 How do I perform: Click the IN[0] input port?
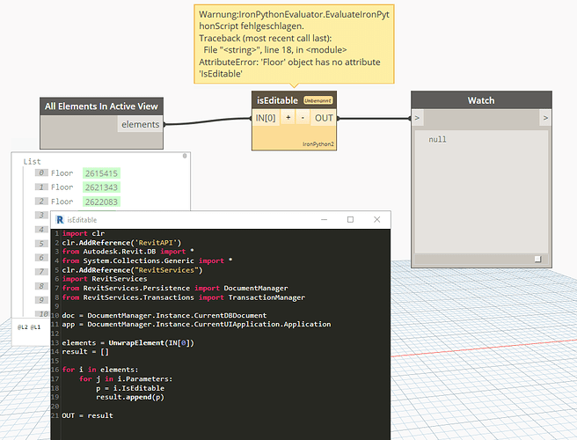tap(266, 117)
